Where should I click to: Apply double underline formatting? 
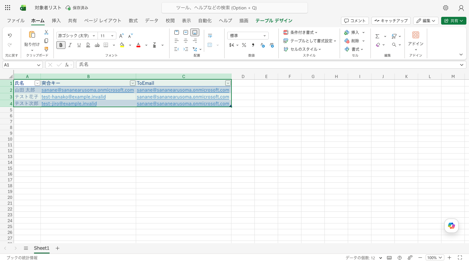coord(88,45)
